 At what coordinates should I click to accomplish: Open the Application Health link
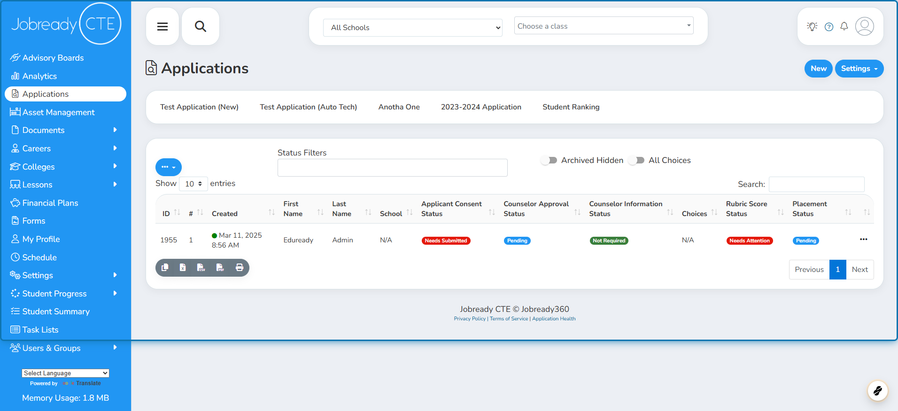[554, 319]
